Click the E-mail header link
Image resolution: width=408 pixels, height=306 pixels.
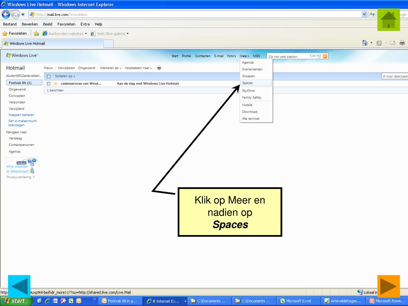point(219,56)
